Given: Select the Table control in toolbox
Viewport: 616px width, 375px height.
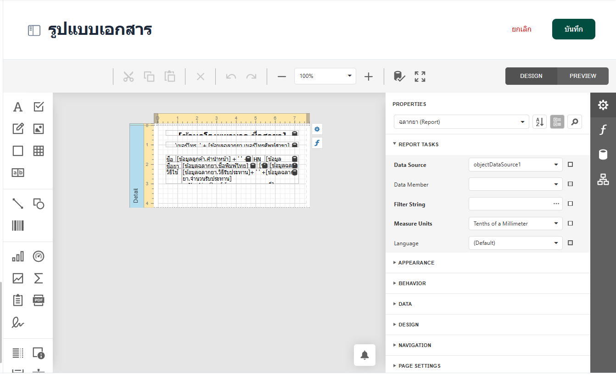Looking at the screenshot, I should point(39,151).
